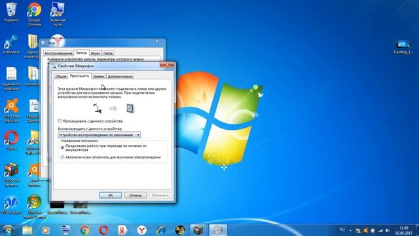This screenshot has width=419, height=236.
Task: Open the Корзина recycle bin icon
Action: (11, 12)
